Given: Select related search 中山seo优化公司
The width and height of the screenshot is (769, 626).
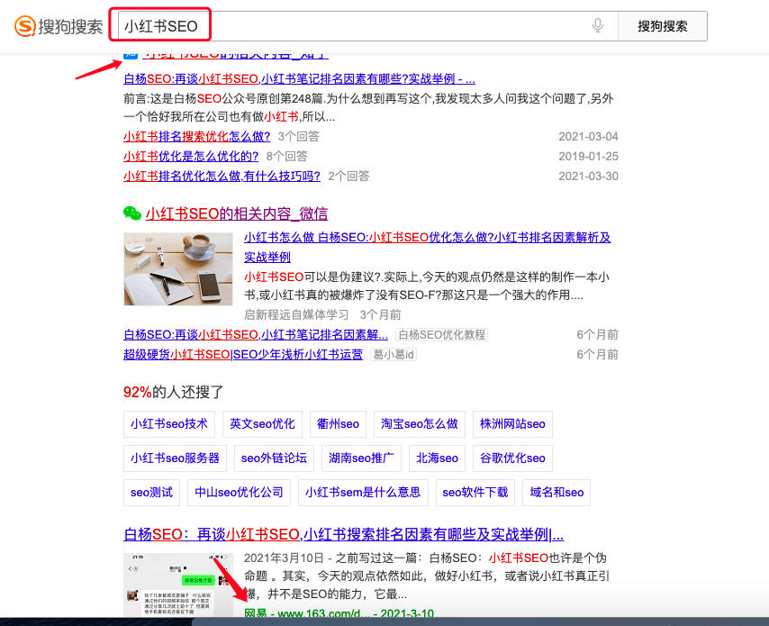Looking at the screenshot, I should 239,493.
